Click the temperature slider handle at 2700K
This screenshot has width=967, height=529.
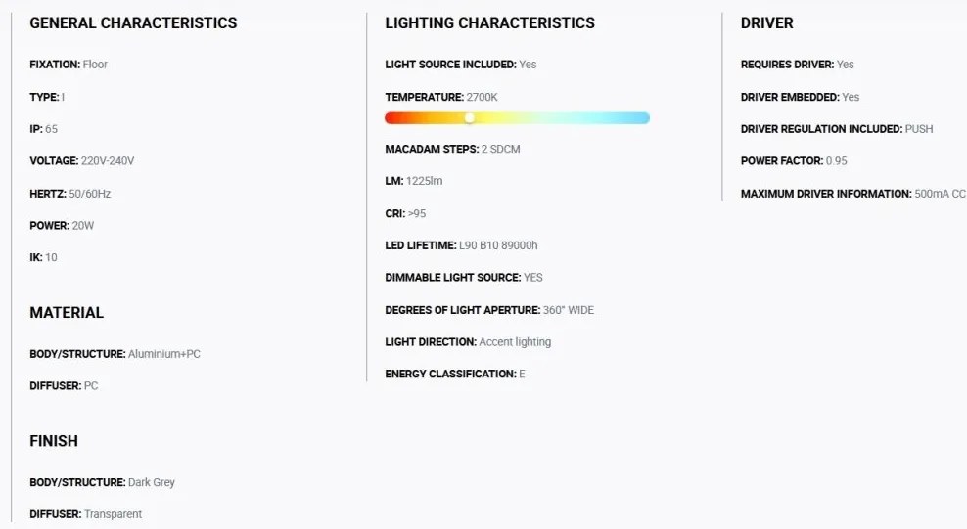click(470, 118)
